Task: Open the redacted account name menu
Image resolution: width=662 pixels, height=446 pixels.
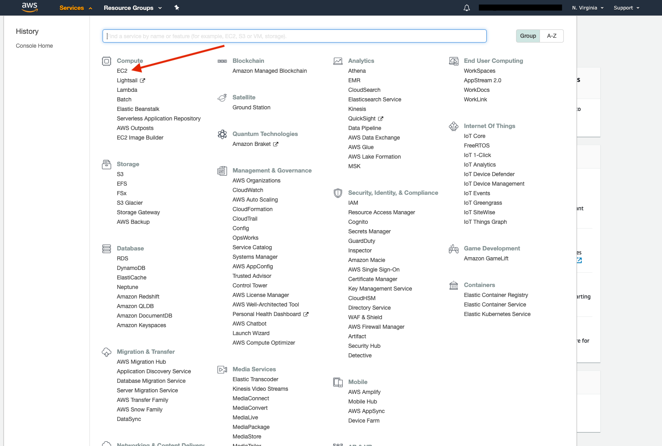Action: click(520, 8)
